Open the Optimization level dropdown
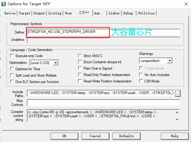 [x=56, y=63]
